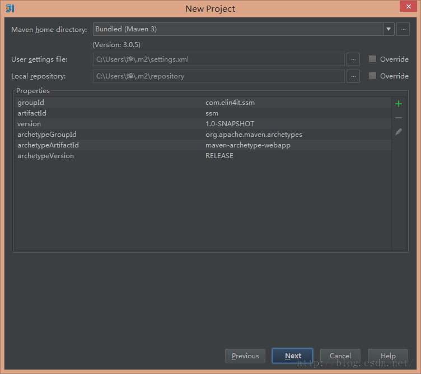Click the pencil edit property icon
Viewport: 421px width, 374px height.
tap(399, 132)
